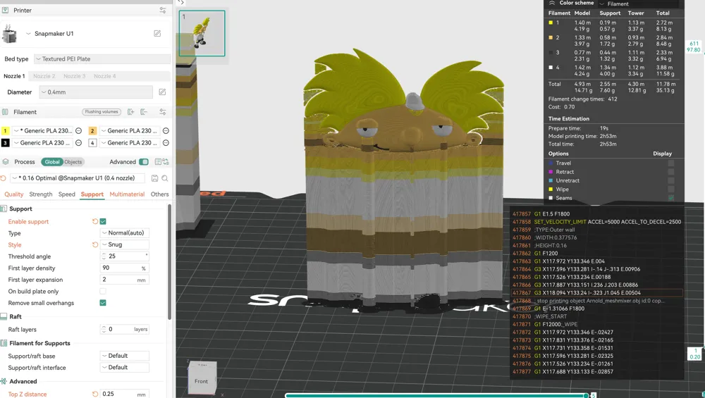This screenshot has height=398, width=705.
Task: Open filament section settings icon
Action: click(163, 112)
